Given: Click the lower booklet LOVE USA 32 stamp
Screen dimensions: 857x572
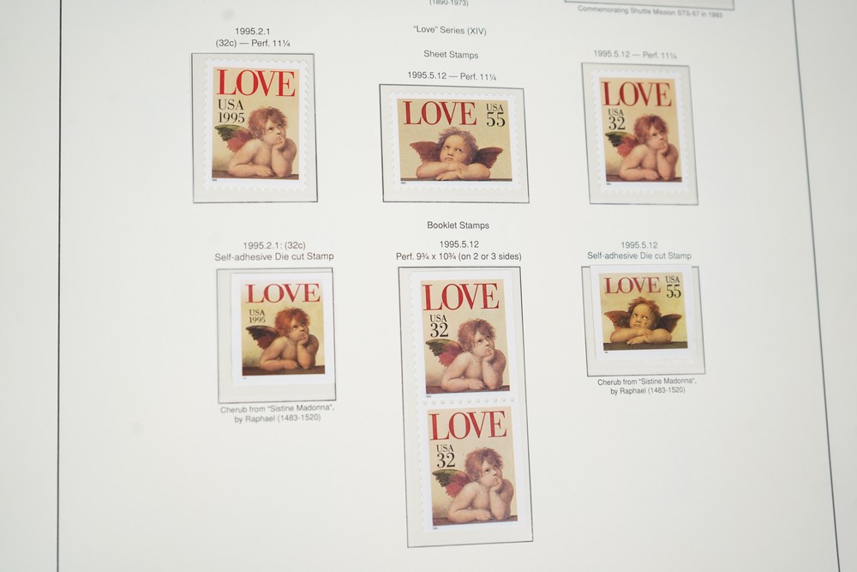Looking at the screenshot, I should 471,467.
